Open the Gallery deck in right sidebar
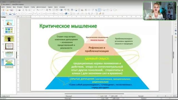 click(175, 37)
